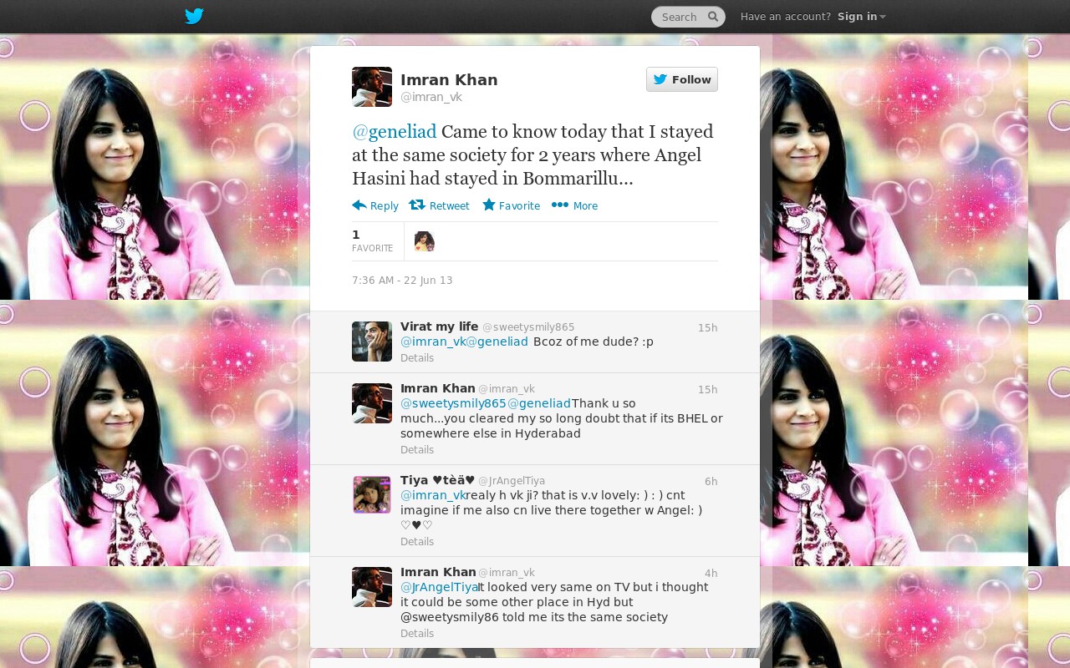Expand Details under Tiya's reply

[417, 542]
